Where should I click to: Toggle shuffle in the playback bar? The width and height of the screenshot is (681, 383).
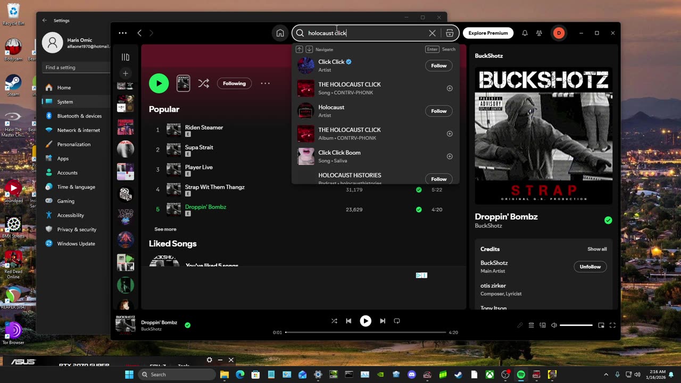334,321
